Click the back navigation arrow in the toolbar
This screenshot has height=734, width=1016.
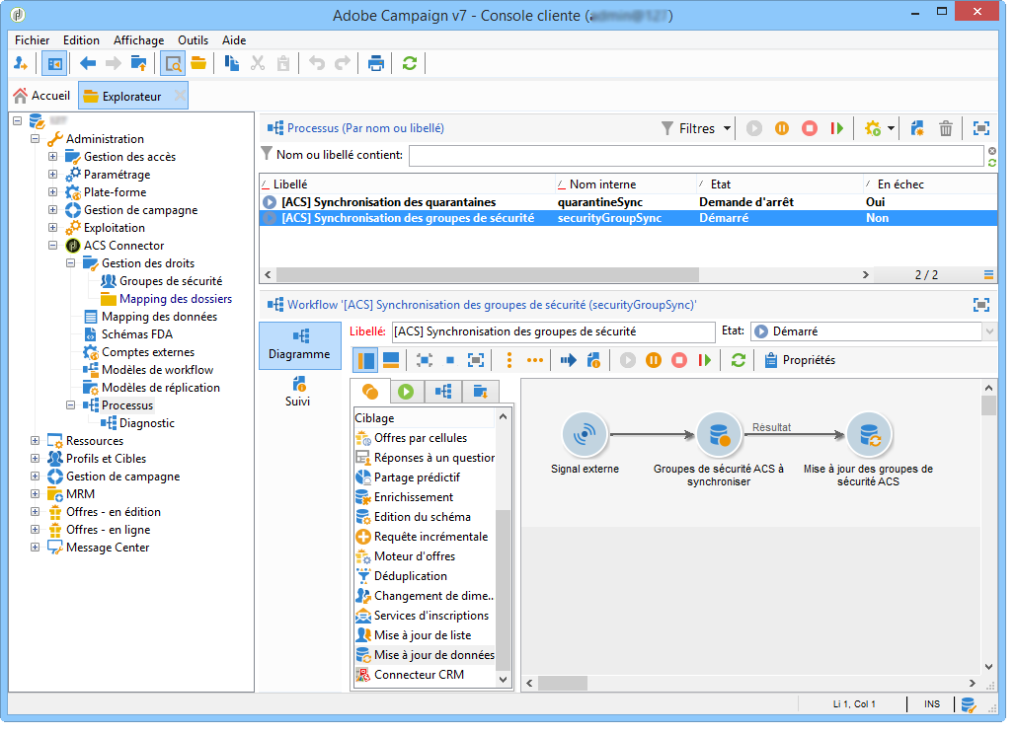click(88, 63)
